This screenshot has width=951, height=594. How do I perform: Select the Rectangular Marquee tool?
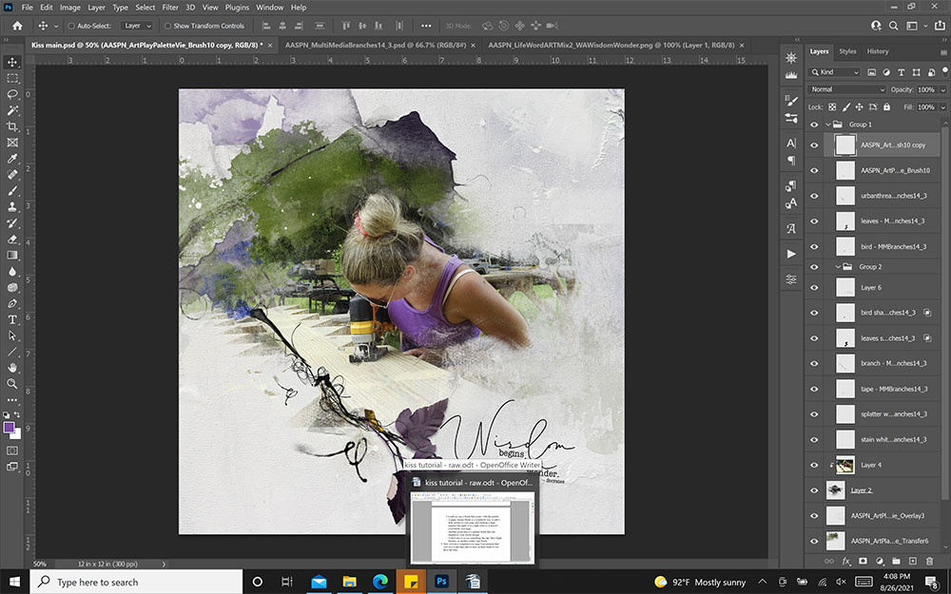(x=12, y=78)
